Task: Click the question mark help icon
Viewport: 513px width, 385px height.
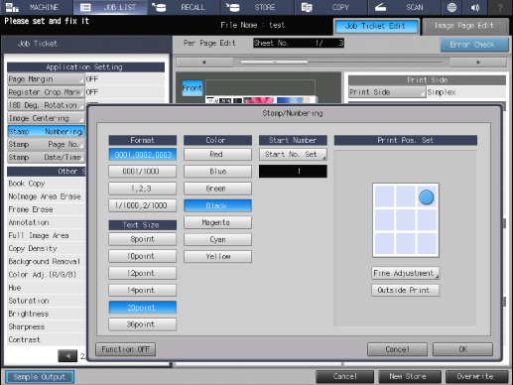Action: tap(500, 7)
